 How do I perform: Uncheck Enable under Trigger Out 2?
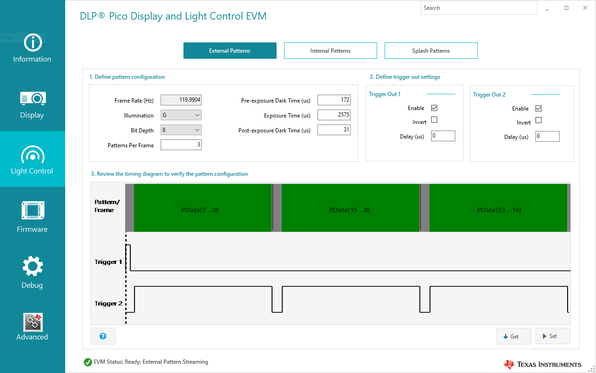point(538,108)
